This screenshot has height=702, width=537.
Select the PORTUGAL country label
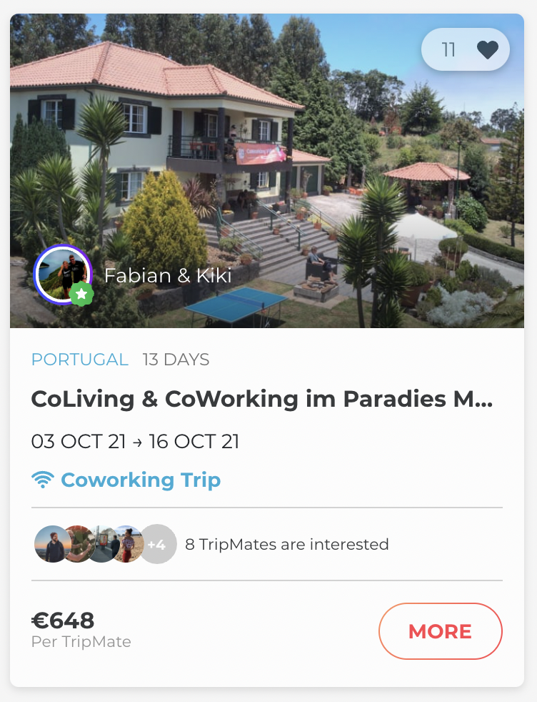click(79, 359)
